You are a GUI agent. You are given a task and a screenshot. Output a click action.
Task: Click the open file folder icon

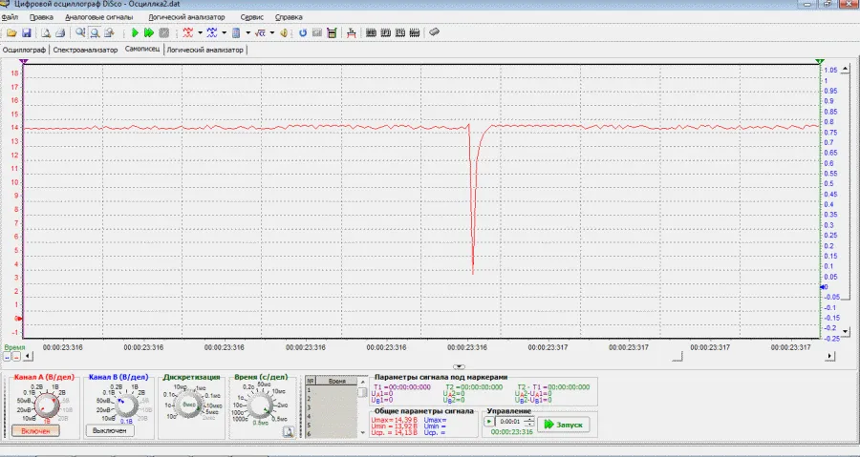tap(11, 32)
